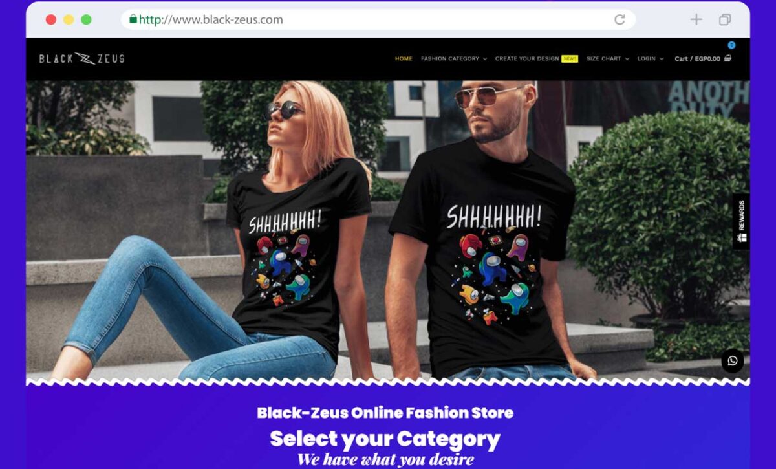776x469 pixels.
Task: Expand the Login dropdown arrow
Action: coord(661,59)
